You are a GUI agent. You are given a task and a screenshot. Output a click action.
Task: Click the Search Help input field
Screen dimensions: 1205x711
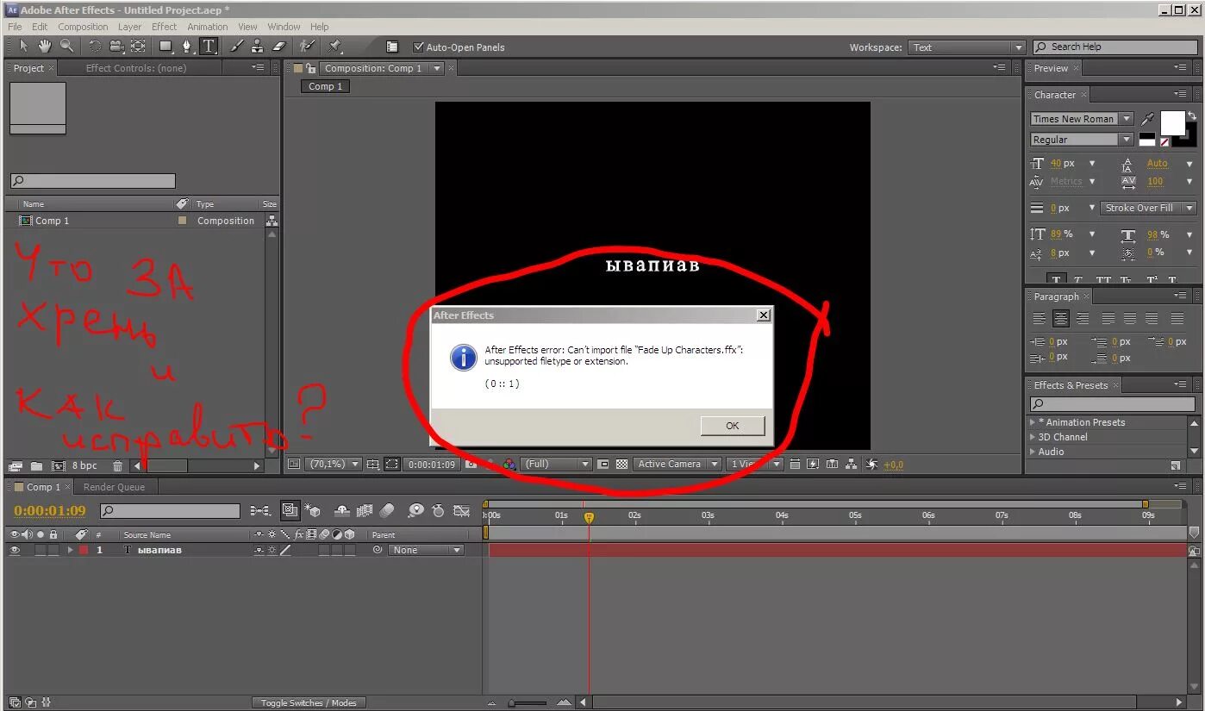(1114, 47)
